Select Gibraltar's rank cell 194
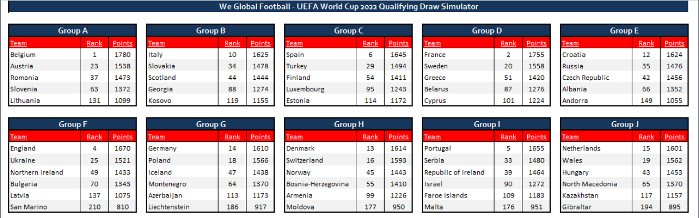The image size is (699, 218). (x=646, y=207)
